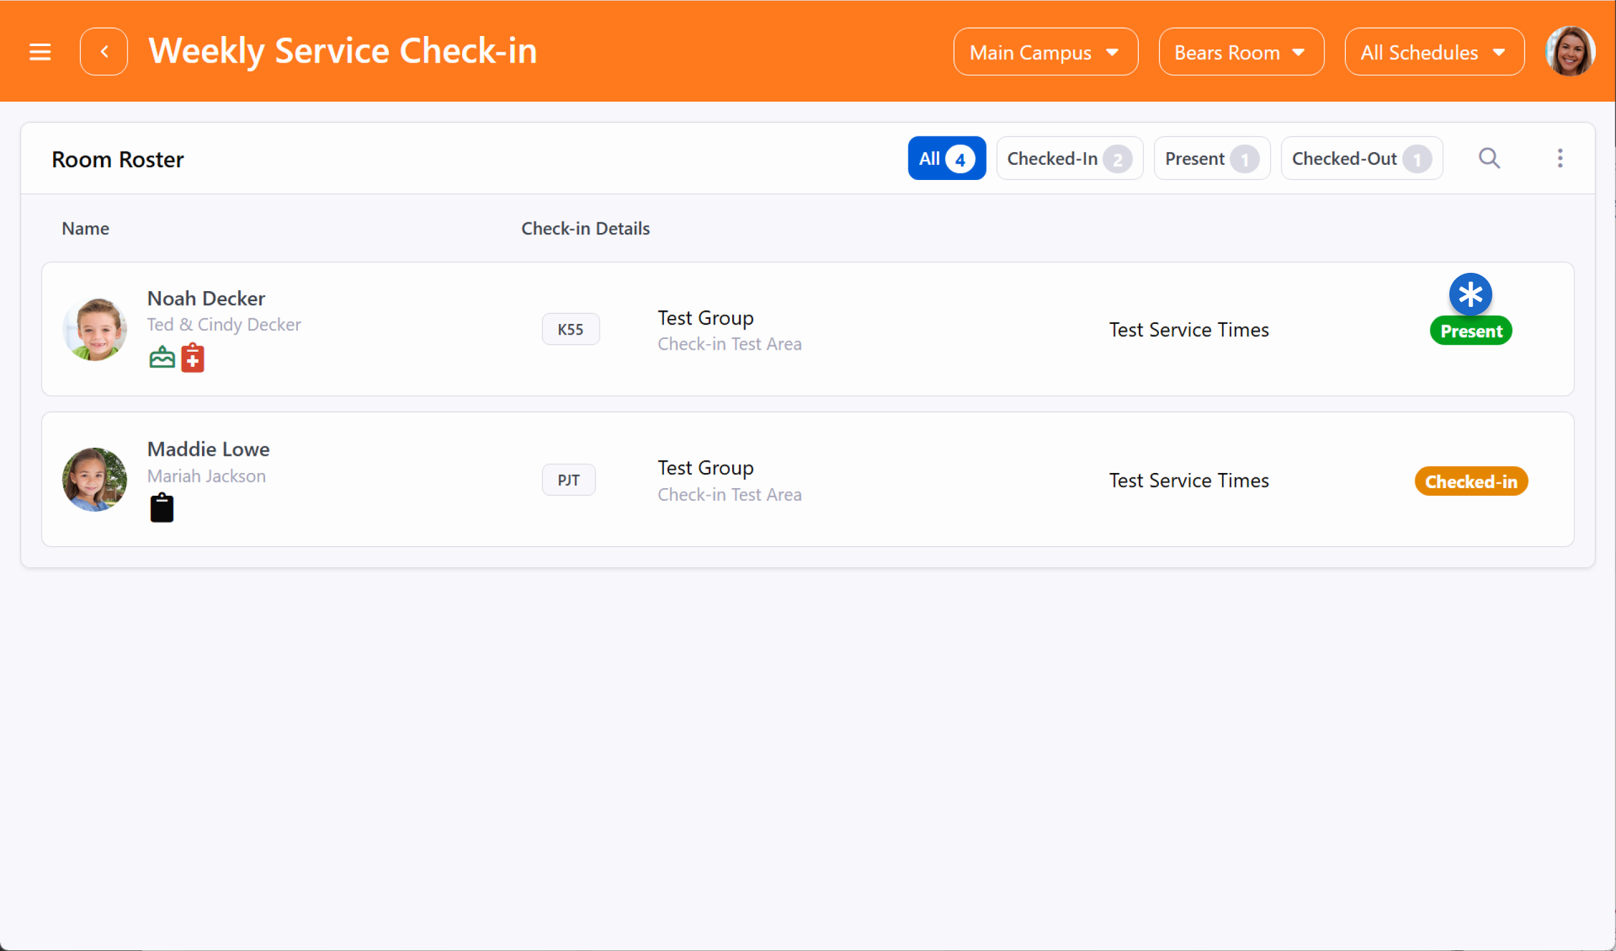Click Noah Decker's birthday cake icon
Viewport: 1616px width, 951px height.
[x=162, y=357]
